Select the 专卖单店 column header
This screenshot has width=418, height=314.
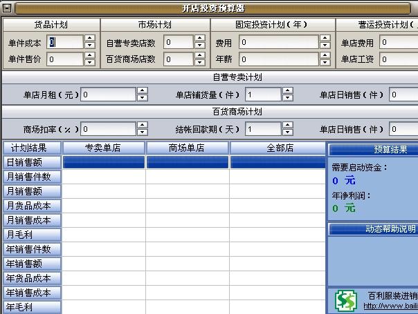[104, 148]
